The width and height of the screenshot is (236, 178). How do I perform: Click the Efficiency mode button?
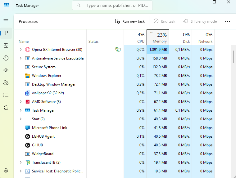coord(200,21)
